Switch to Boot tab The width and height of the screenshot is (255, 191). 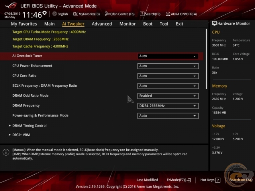(148, 24)
